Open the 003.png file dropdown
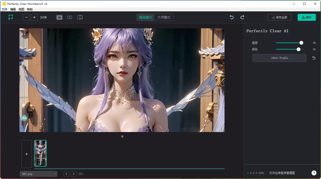This screenshot has width=321, height=179. coord(39,174)
